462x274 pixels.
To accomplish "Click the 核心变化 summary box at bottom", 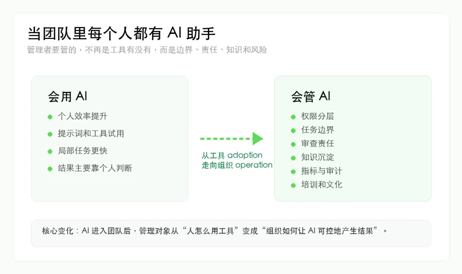I will point(231,233).
